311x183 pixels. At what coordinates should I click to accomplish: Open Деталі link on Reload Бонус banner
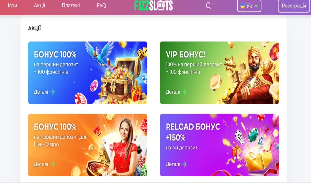(x=173, y=164)
